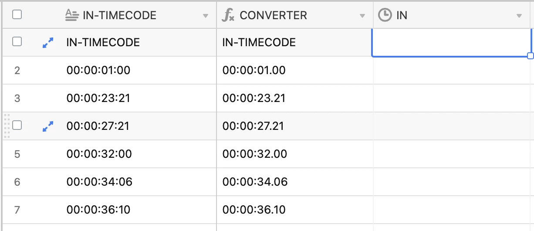Expand the 00:00:27:21 record with arrows icon
The height and width of the screenshot is (231, 534).
tap(48, 126)
